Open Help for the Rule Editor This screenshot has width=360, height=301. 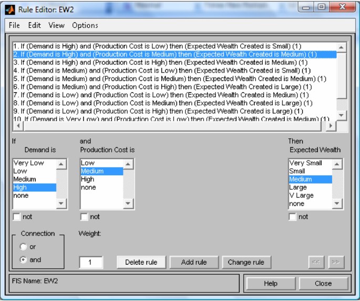(x=271, y=284)
